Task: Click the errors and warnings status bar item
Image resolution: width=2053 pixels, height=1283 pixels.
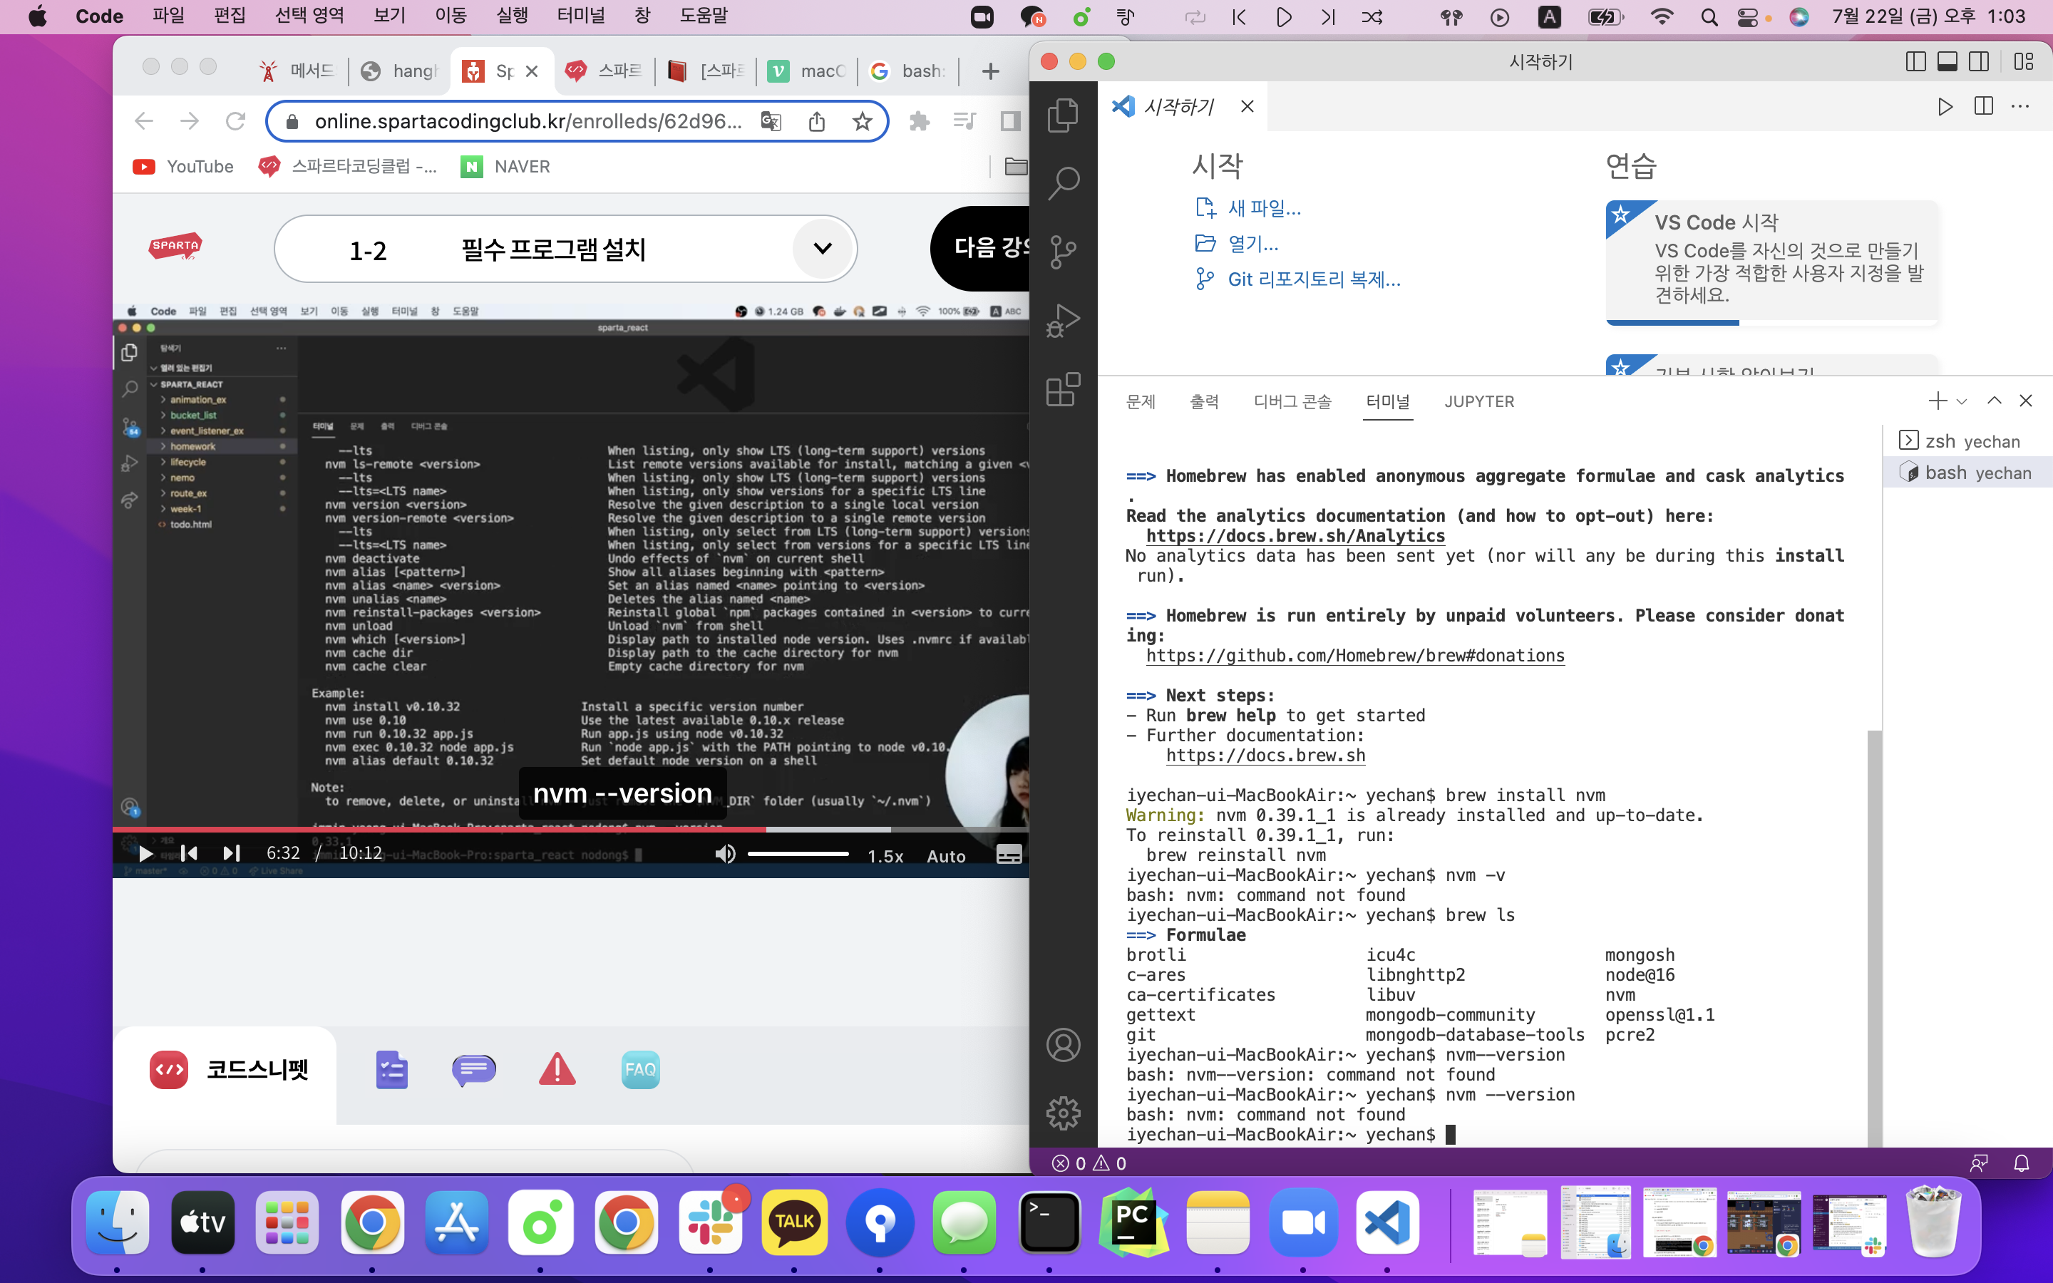Action: (1089, 1163)
